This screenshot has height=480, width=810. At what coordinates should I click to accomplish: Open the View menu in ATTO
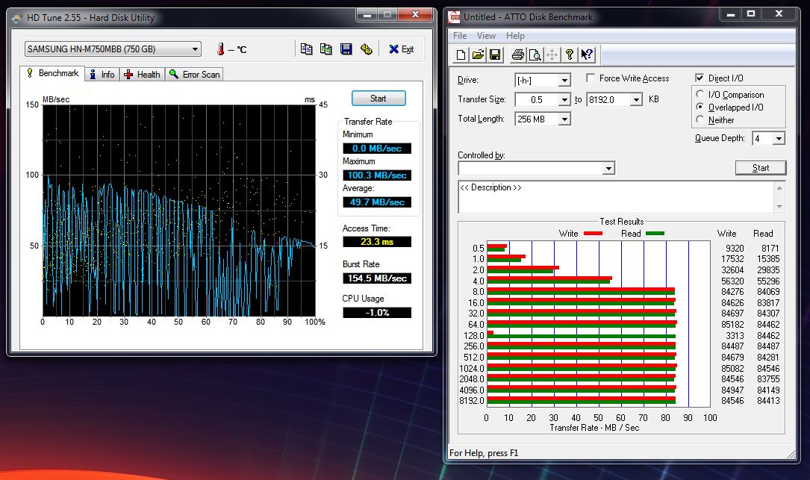486,36
